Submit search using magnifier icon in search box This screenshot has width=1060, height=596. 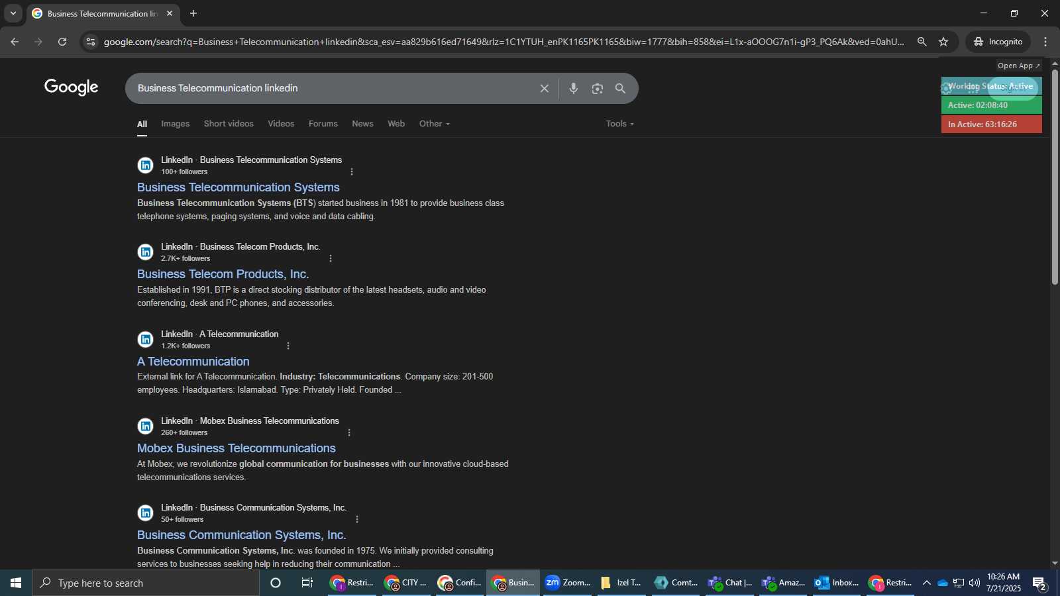click(621, 89)
